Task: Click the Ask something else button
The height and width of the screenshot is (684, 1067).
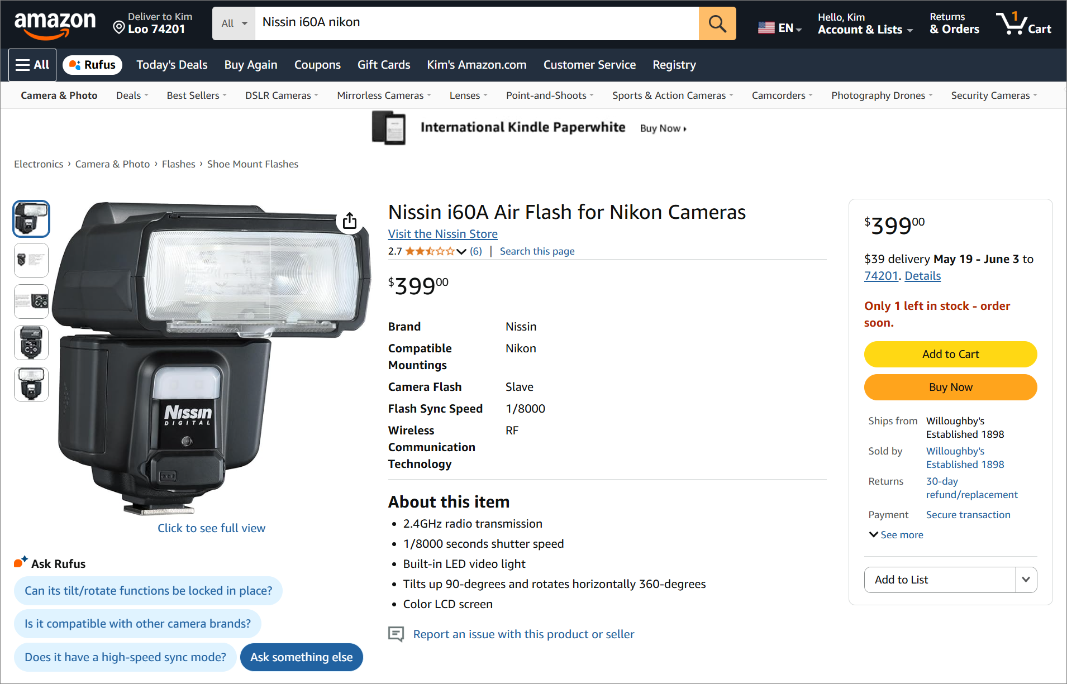Action: pos(301,657)
